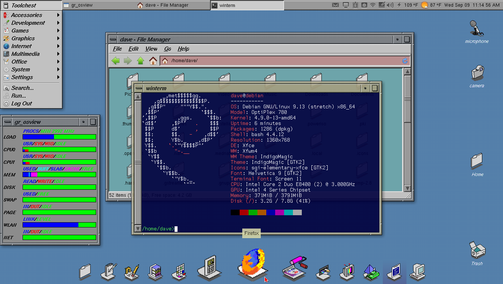The width and height of the screenshot is (503, 284).
Task: Open Office in the Toolchest
Action: pyautogui.click(x=31, y=62)
